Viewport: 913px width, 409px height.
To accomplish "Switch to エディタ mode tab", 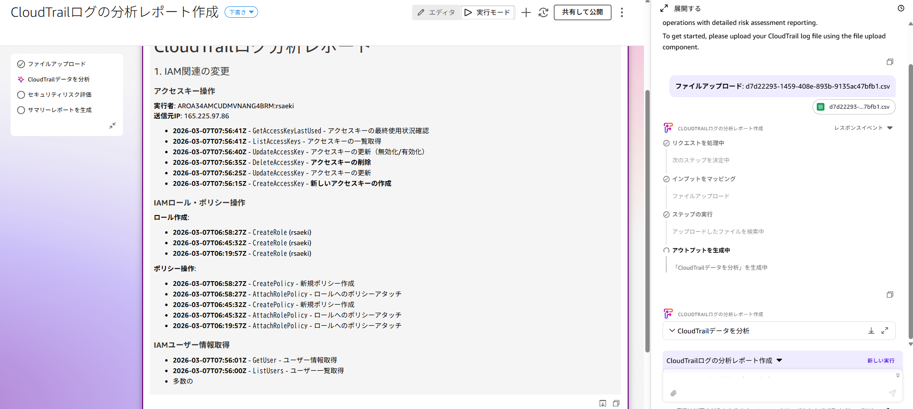I will [436, 12].
